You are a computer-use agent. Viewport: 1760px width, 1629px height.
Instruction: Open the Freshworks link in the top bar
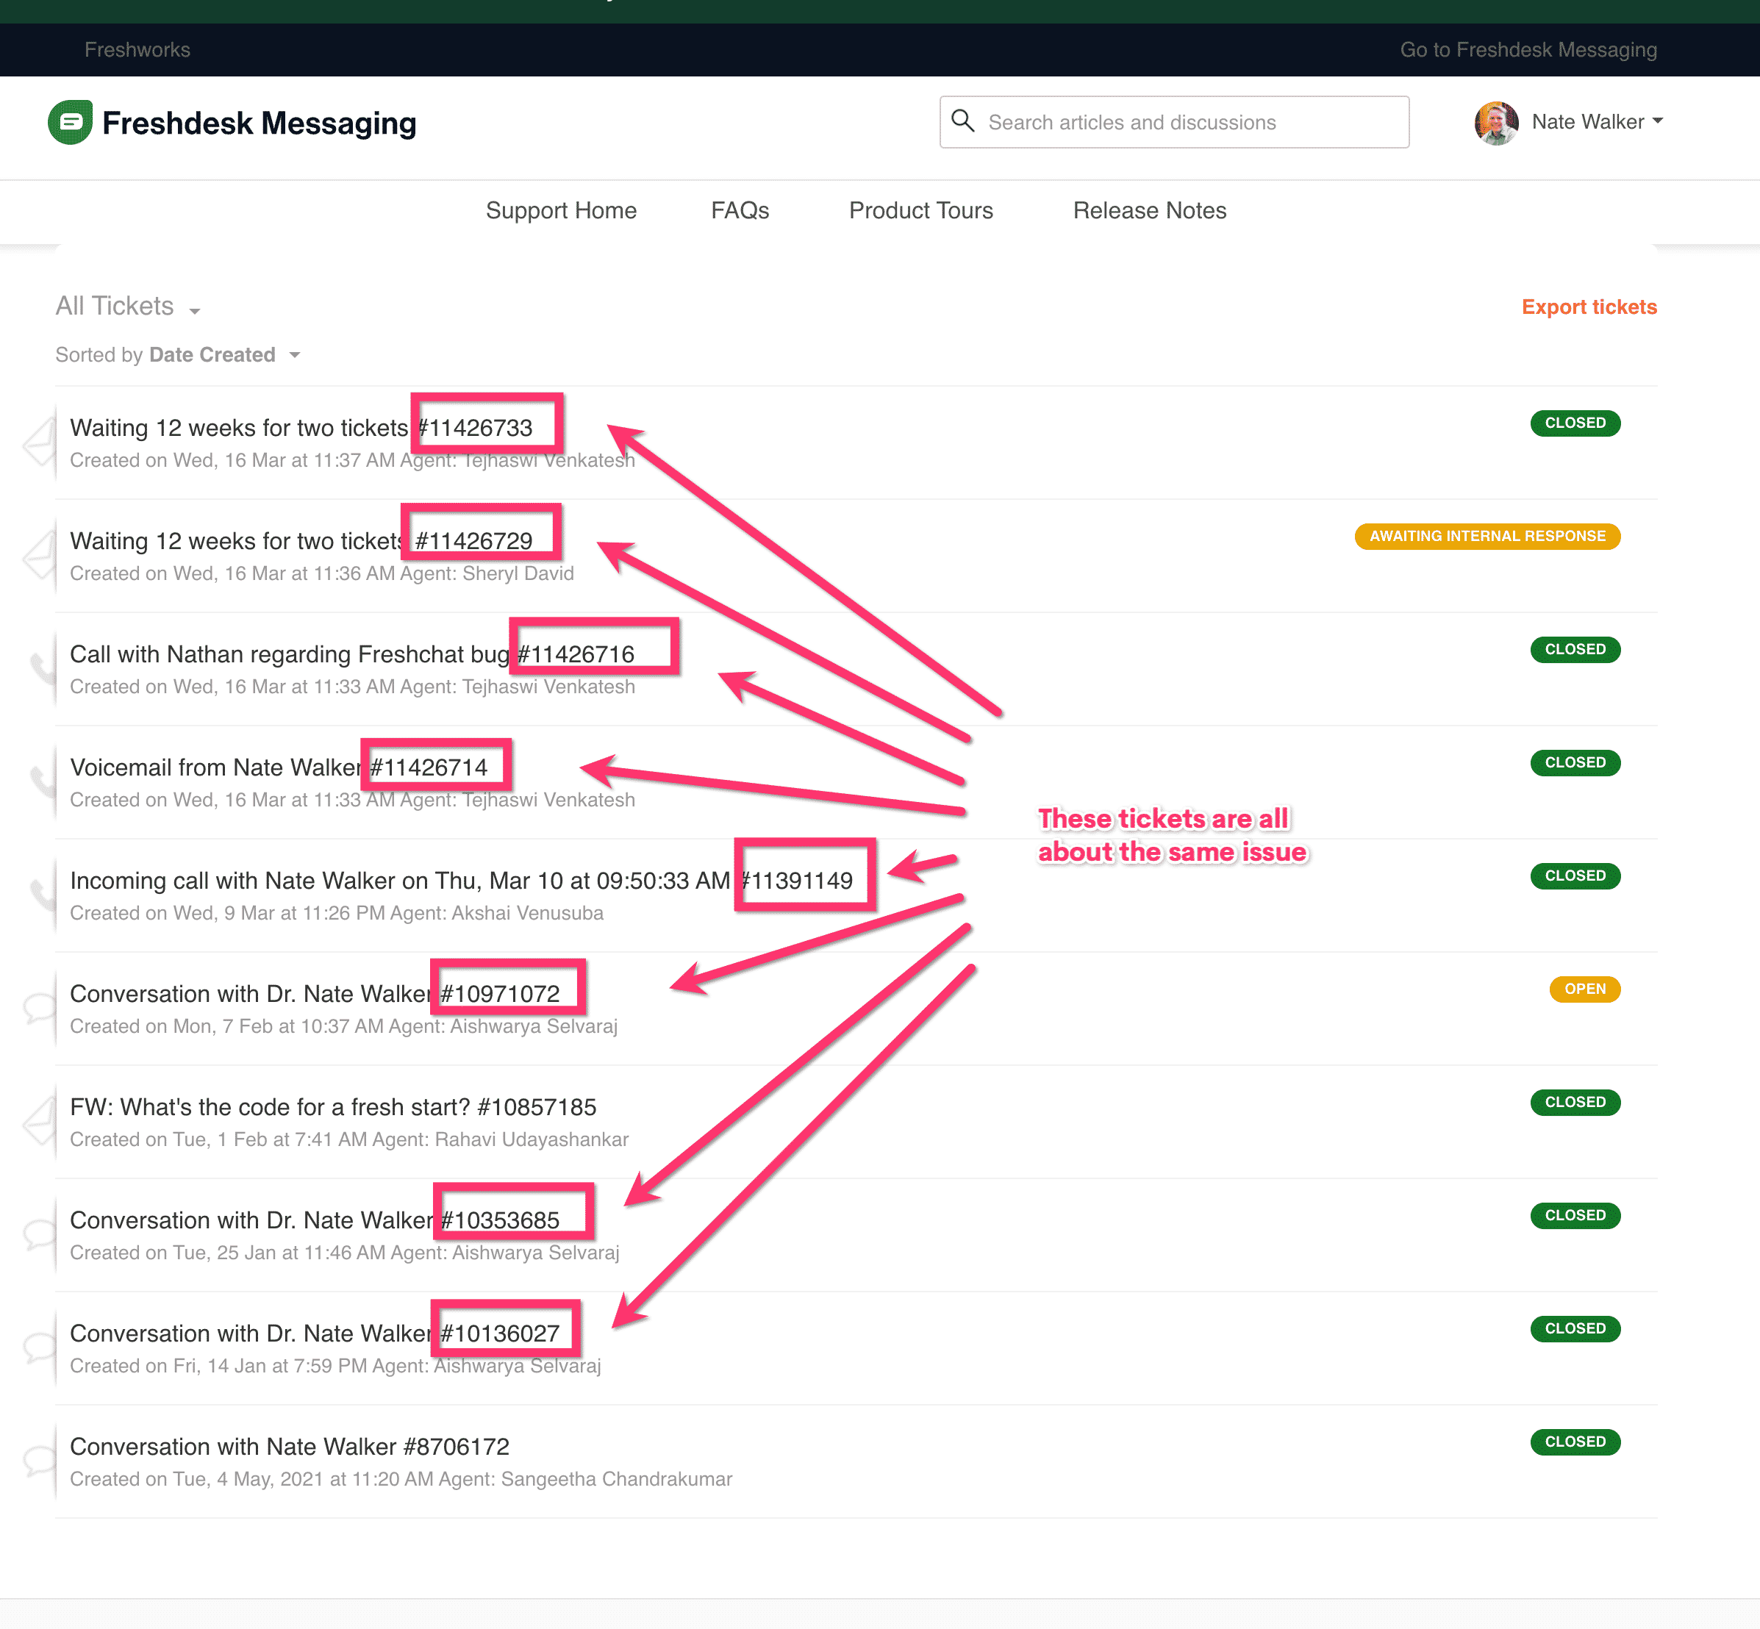tap(137, 49)
